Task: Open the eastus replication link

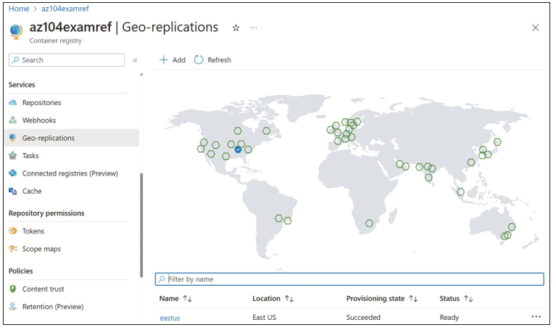Action: point(170,318)
